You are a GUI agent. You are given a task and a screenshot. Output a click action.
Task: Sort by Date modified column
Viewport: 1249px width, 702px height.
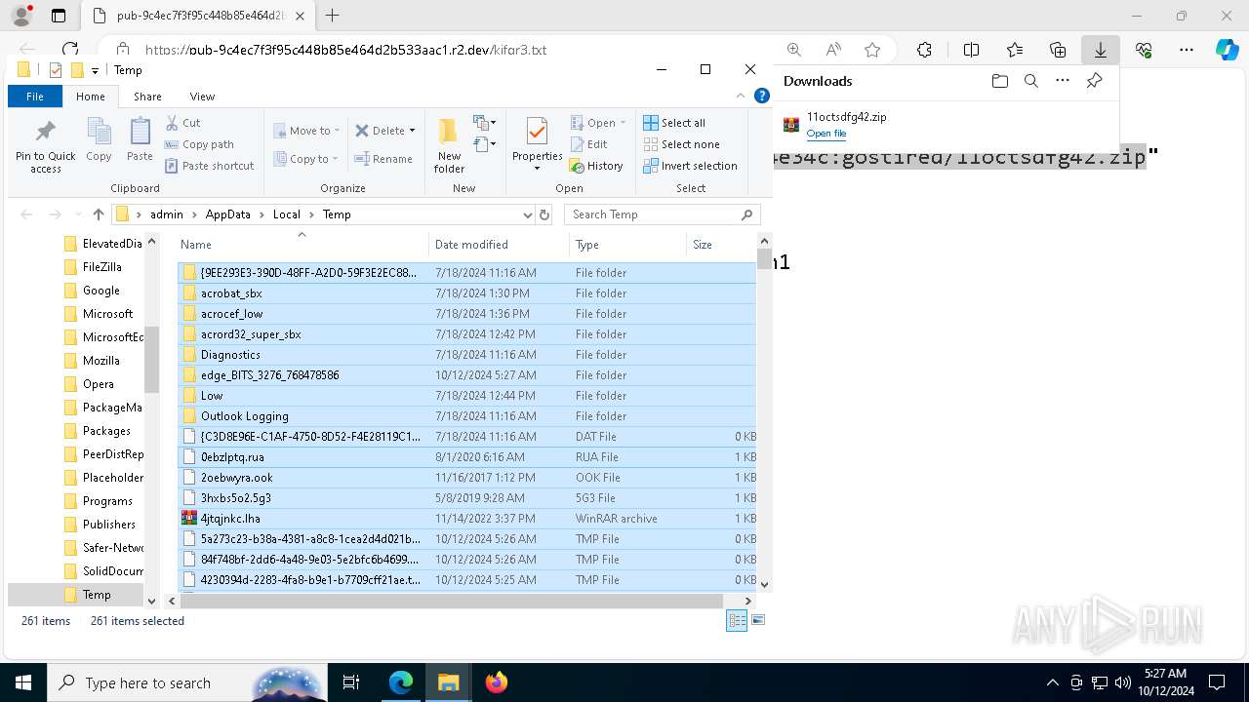[x=499, y=245]
